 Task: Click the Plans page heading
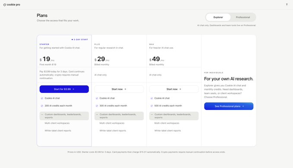tap(42, 15)
